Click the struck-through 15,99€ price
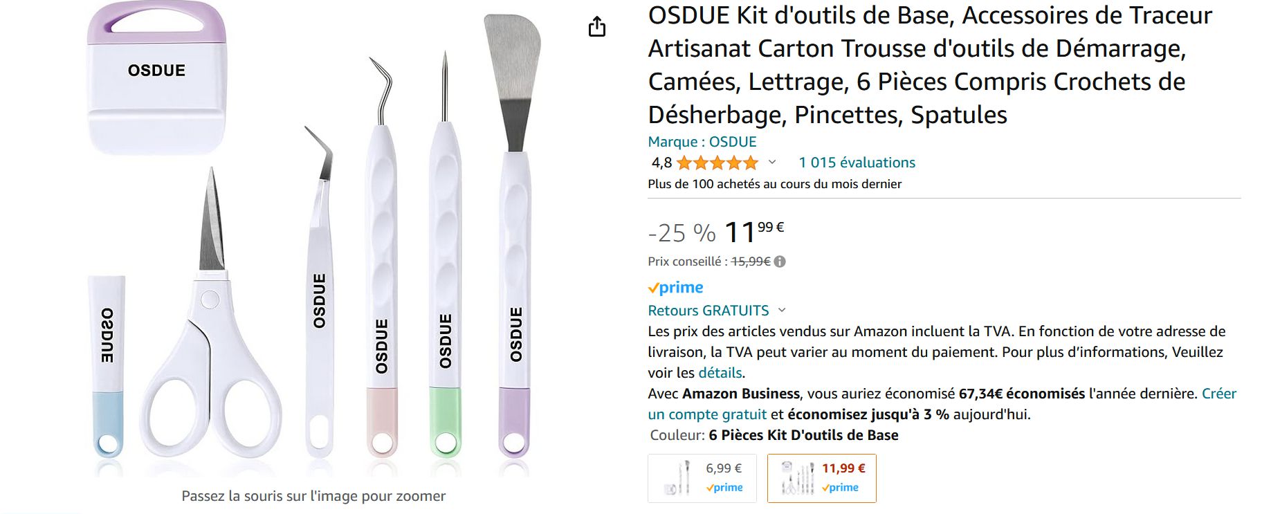This screenshot has width=1262, height=514. (x=751, y=261)
